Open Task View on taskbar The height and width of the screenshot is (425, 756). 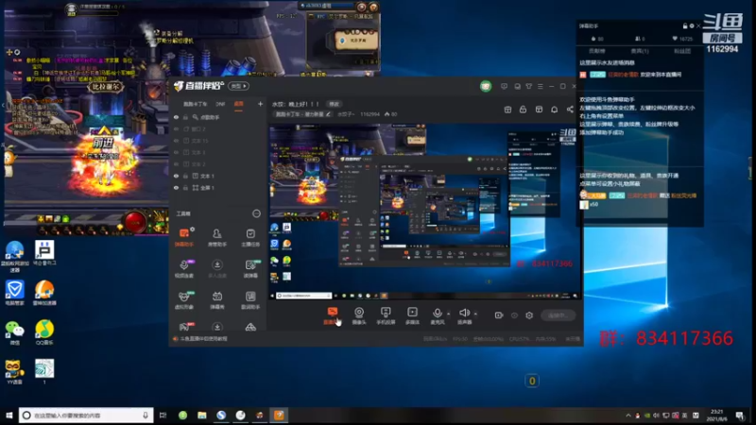[163, 415]
